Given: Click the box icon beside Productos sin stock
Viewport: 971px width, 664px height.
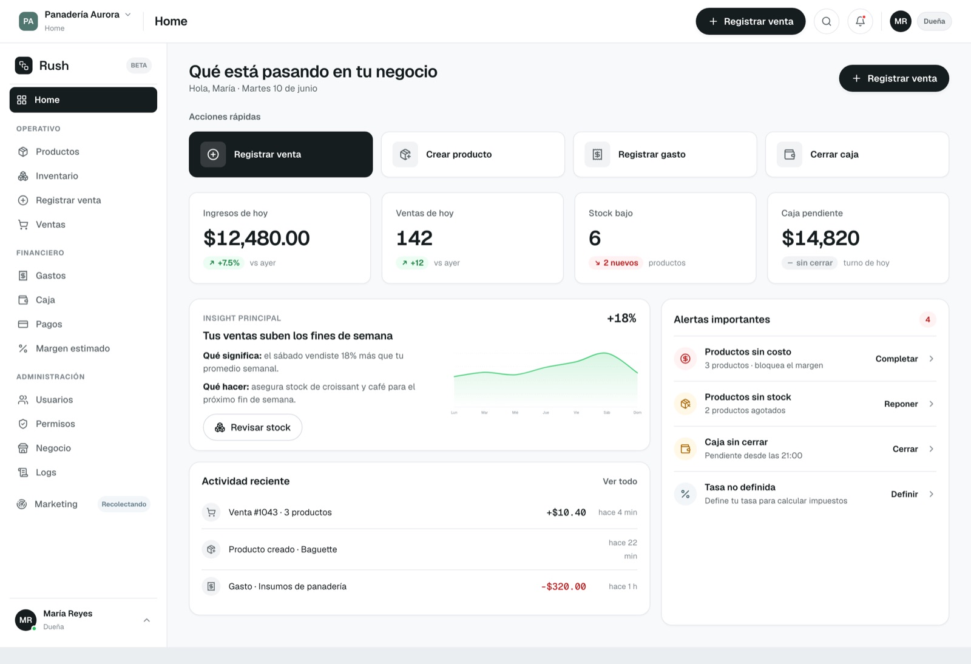Looking at the screenshot, I should [685, 404].
